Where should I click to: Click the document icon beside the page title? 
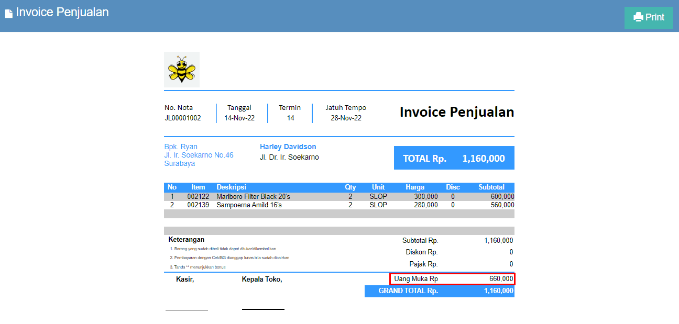point(8,13)
